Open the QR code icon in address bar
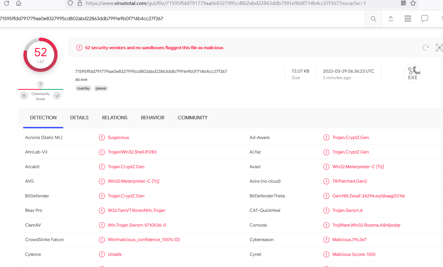Viewport: 443px width, 267px height. pos(403,3)
